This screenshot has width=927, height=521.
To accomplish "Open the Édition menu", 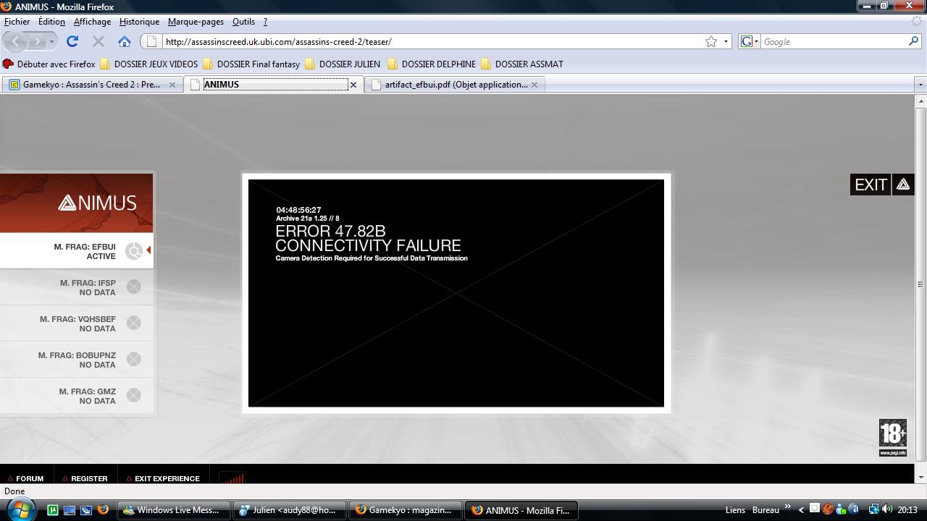I will tap(51, 22).
